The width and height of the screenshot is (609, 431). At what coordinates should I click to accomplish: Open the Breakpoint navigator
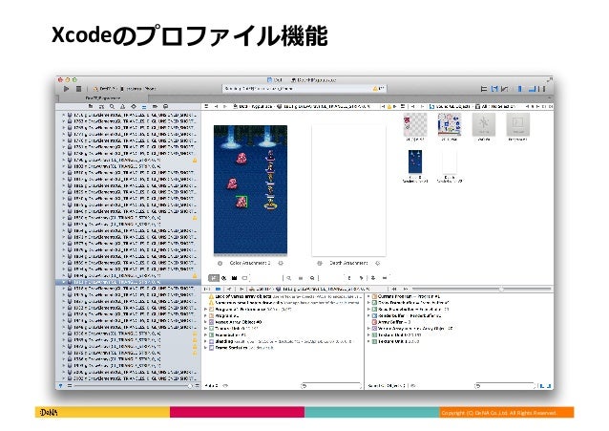155,106
